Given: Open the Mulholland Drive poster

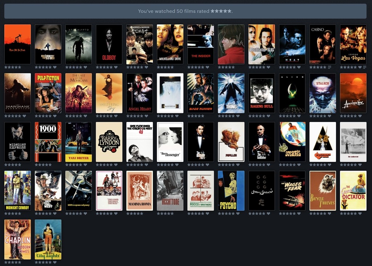Looking at the screenshot, I should tap(170, 44).
